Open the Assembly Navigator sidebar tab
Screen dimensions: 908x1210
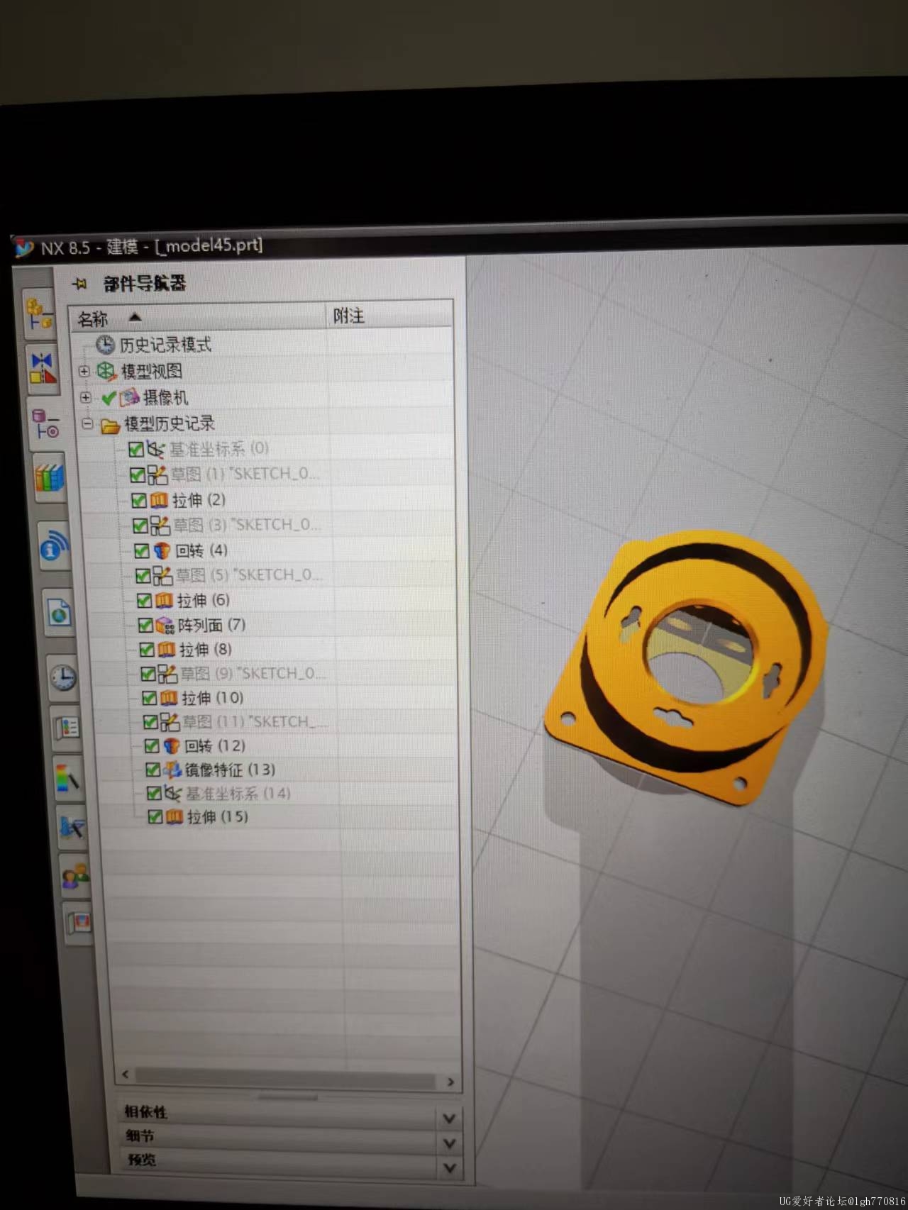40,314
